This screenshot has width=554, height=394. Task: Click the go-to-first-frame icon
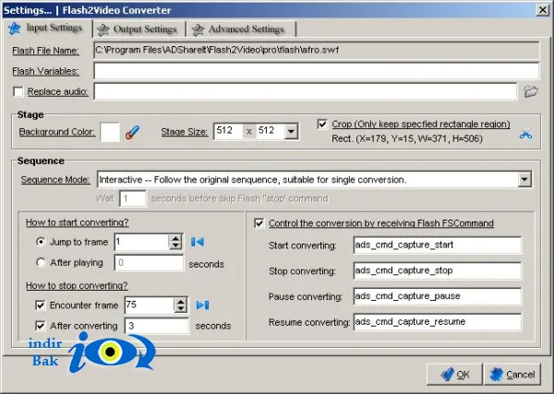coord(198,242)
